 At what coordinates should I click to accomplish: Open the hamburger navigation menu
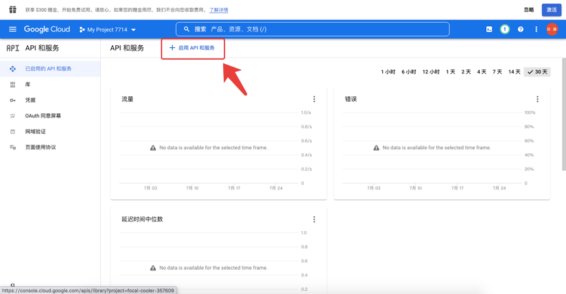tap(12, 29)
